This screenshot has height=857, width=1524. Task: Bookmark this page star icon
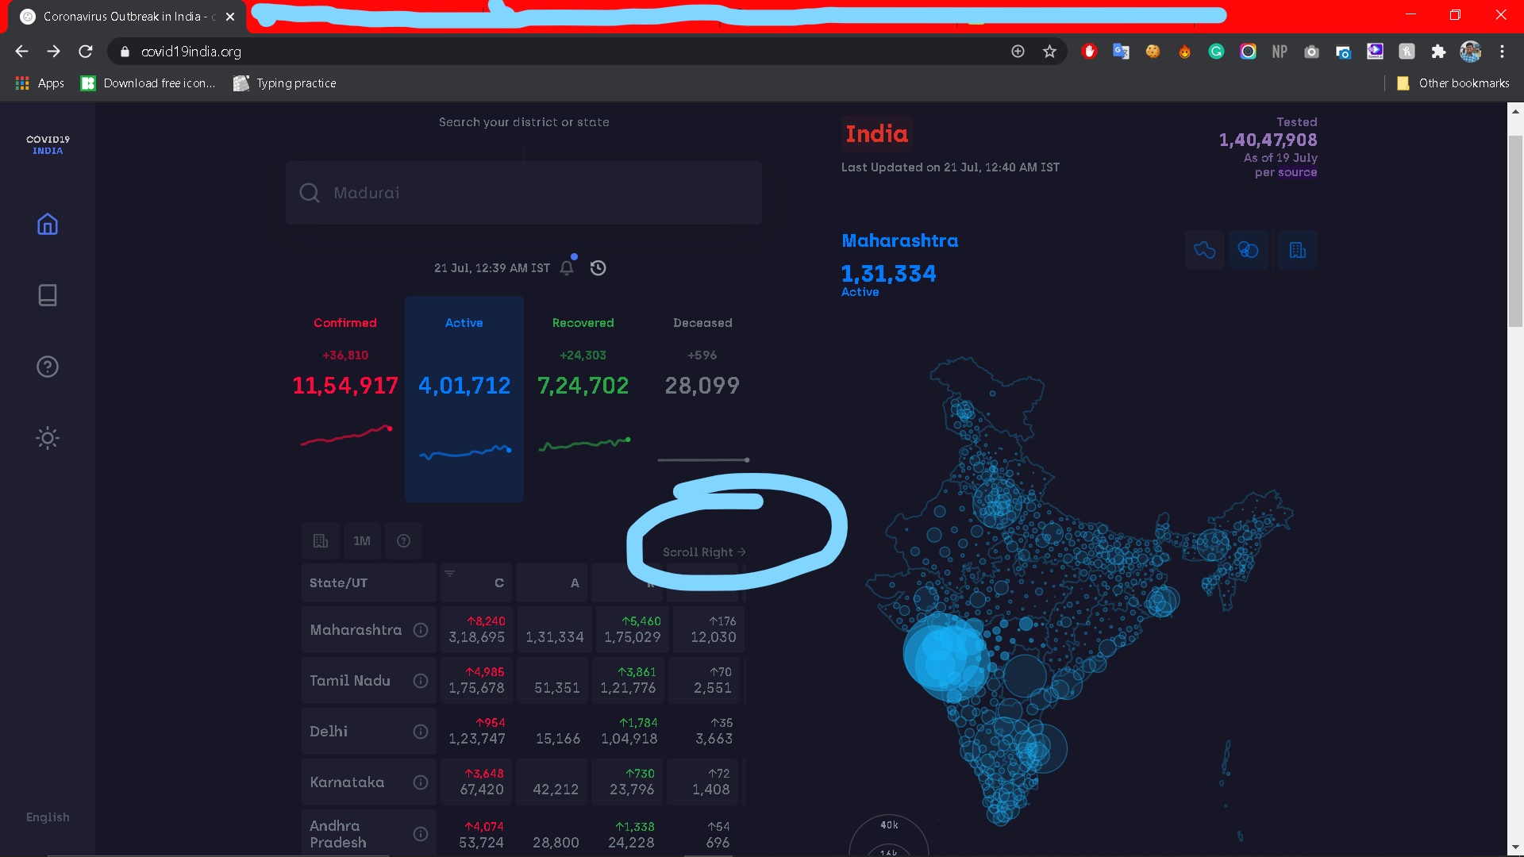coord(1049,52)
